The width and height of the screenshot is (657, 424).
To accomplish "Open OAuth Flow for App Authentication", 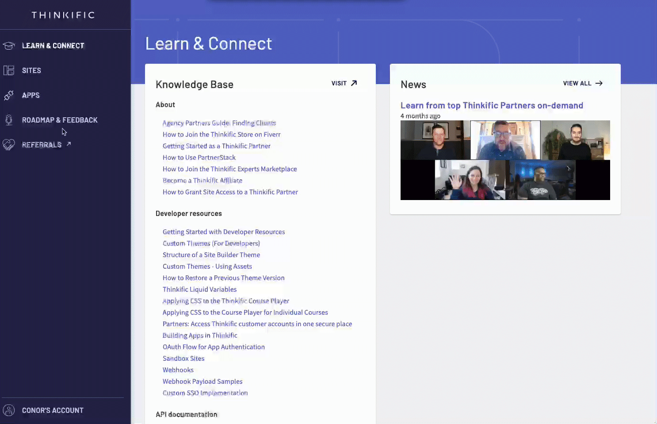I will tap(214, 347).
